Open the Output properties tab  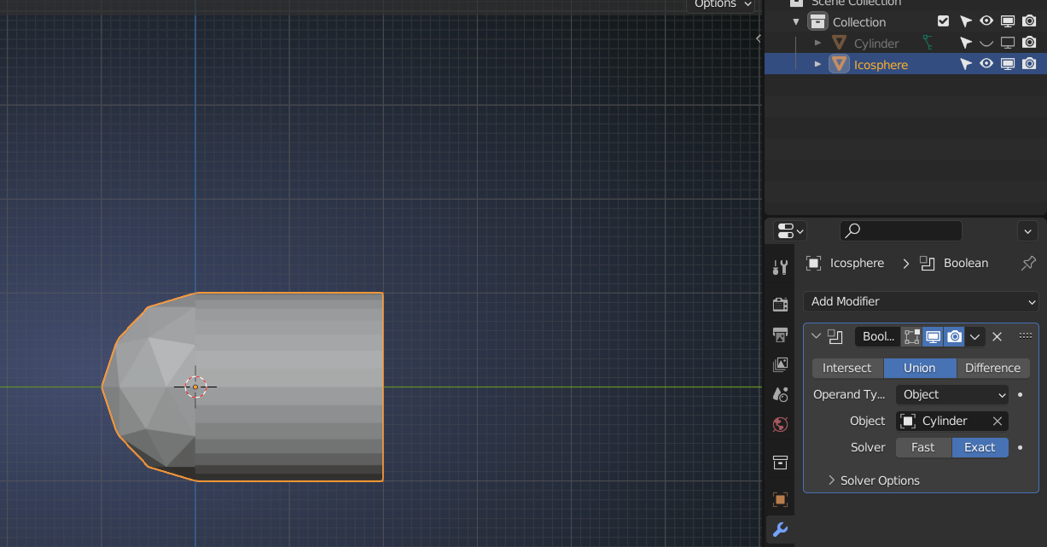click(x=780, y=334)
